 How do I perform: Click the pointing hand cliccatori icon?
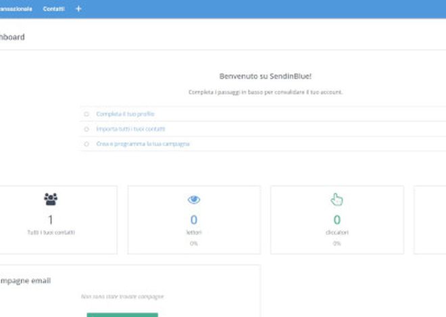[x=337, y=199]
